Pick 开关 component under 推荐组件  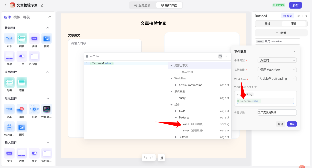pos(22,58)
